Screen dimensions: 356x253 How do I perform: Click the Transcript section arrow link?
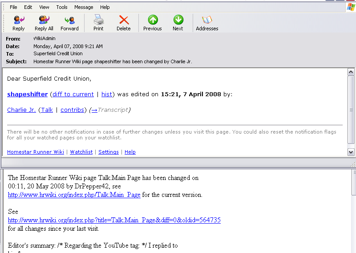pyautogui.click(x=94, y=110)
